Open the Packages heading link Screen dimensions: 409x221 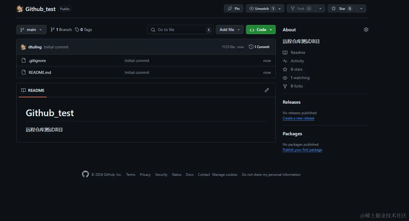(x=292, y=134)
